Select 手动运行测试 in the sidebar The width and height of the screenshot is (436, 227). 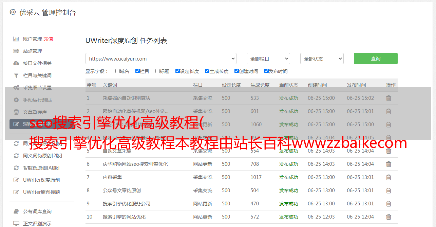pyautogui.click(x=37, y=100)
